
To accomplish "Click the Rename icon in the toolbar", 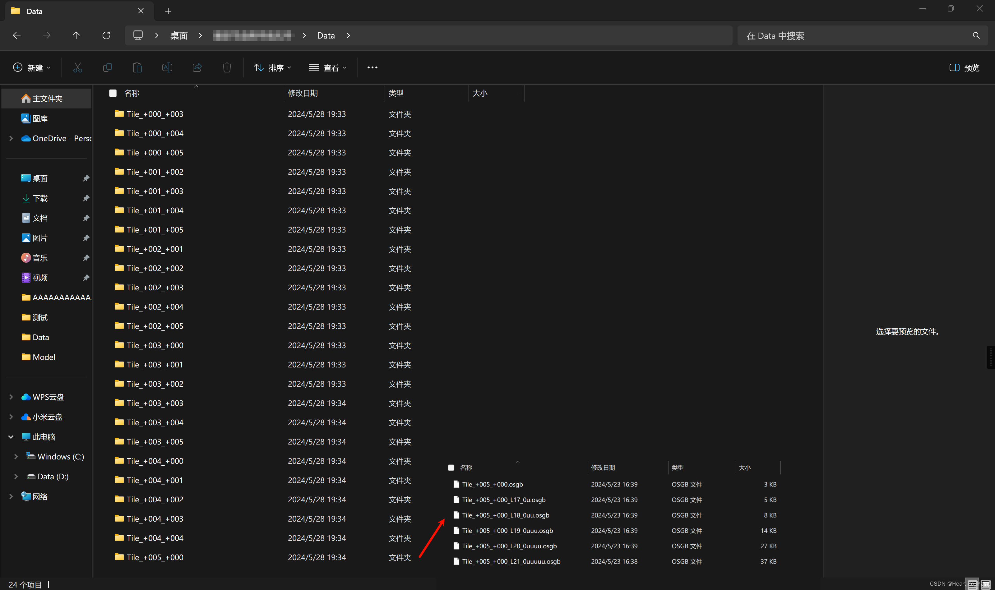I will click(x=167, y=67).
